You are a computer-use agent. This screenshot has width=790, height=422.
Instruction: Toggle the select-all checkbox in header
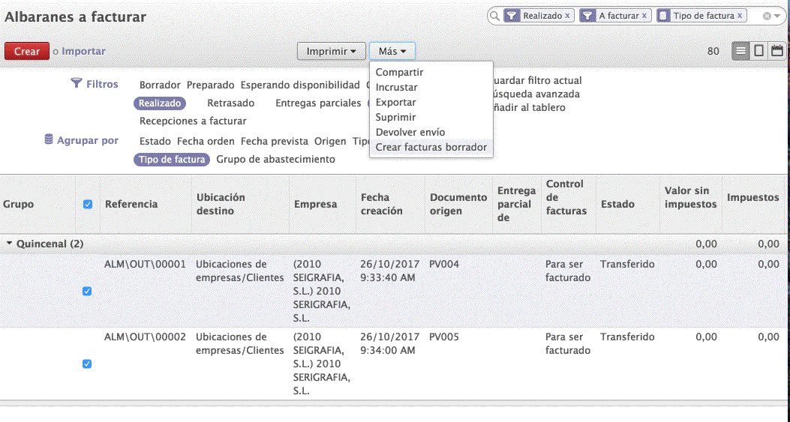pyautogui.click(x=88, y=204)
